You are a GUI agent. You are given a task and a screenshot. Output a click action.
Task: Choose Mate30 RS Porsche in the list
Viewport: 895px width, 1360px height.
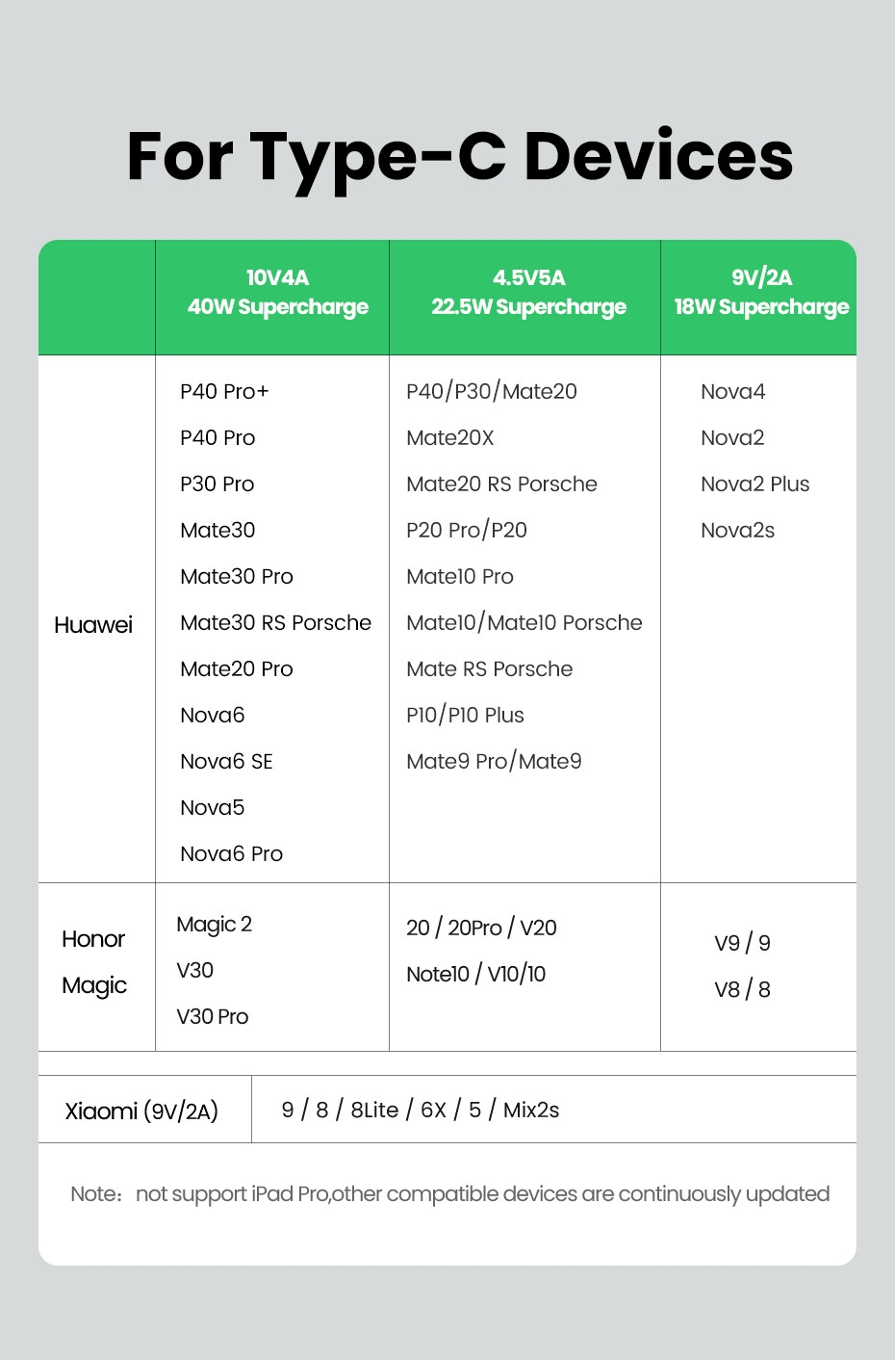click(275, 622)
